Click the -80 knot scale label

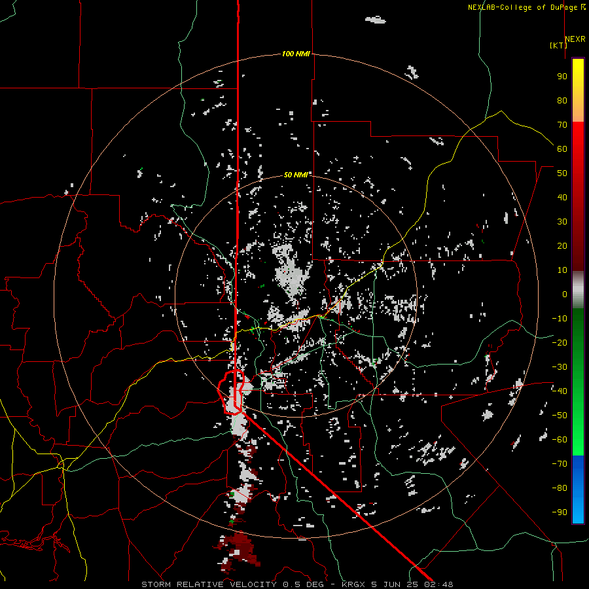[560, 488]
